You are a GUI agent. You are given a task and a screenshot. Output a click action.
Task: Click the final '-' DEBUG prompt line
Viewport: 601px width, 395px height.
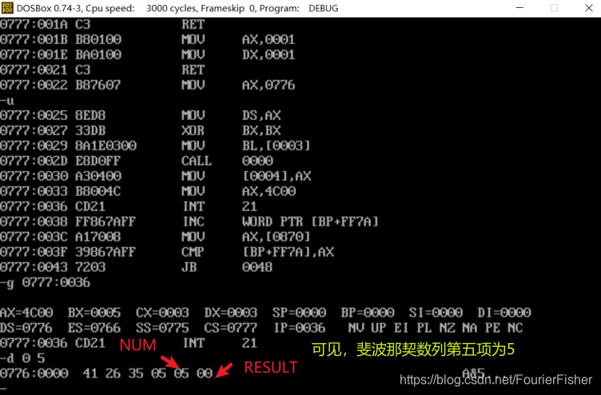[x=3, y=389]
